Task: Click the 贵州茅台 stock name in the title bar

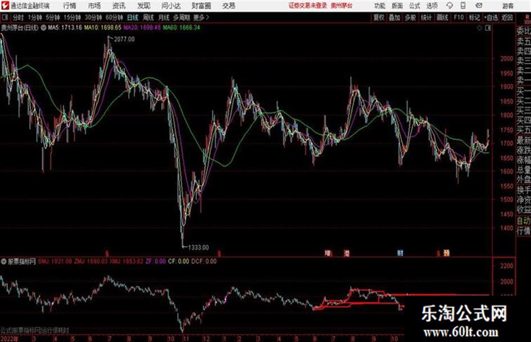Action: pyautogui.click(x=342, y=6)
